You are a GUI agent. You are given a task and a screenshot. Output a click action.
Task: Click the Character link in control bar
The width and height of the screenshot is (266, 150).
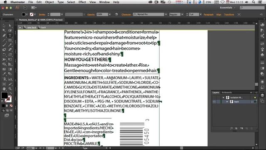pos(126,15)
